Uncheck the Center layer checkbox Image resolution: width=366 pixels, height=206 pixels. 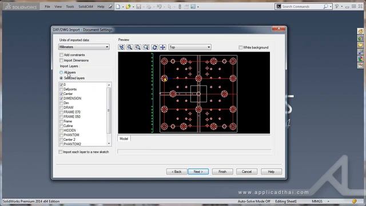point(61,94)
